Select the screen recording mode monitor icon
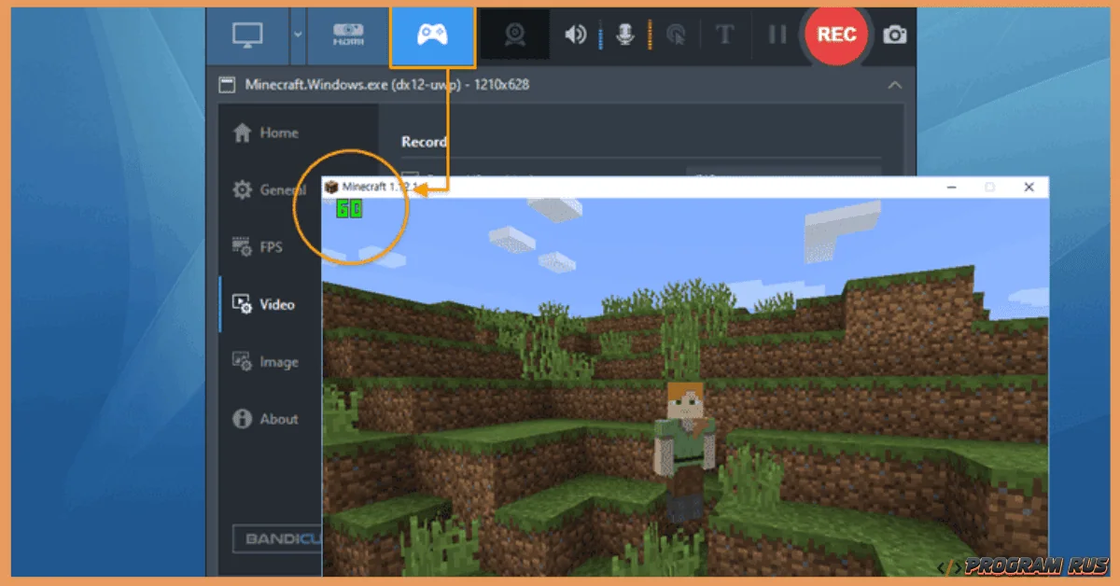This screenshot has height=586, width=1120. click(x=247, y=35)
